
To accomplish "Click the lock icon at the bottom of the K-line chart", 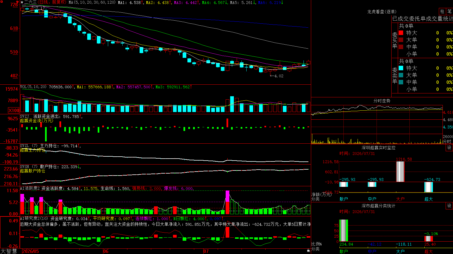I will pyautogui.click(x=309, y=251).
